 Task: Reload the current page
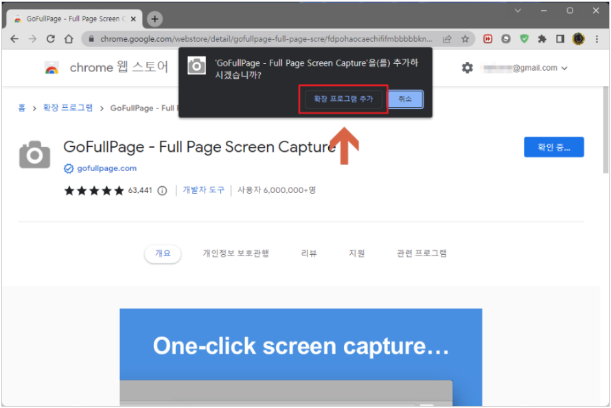point(51,39)
